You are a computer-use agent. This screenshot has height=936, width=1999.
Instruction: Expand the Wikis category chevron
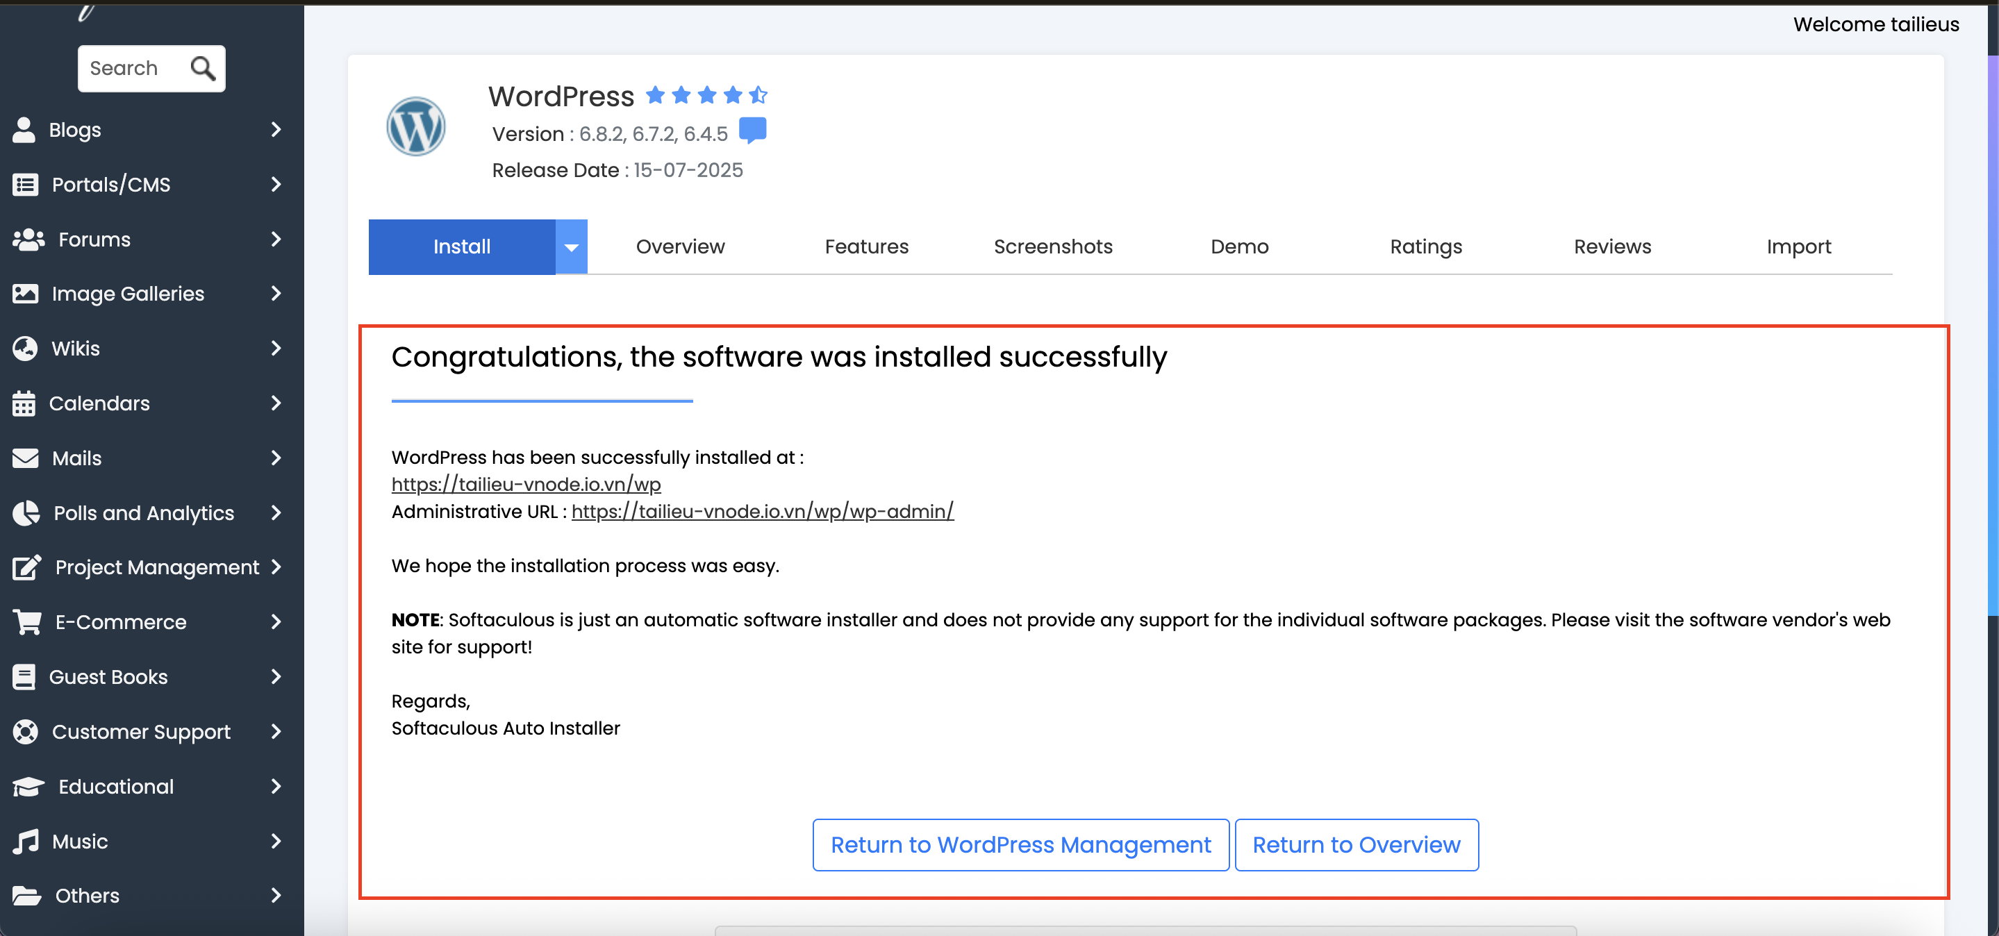pos(276,349)
